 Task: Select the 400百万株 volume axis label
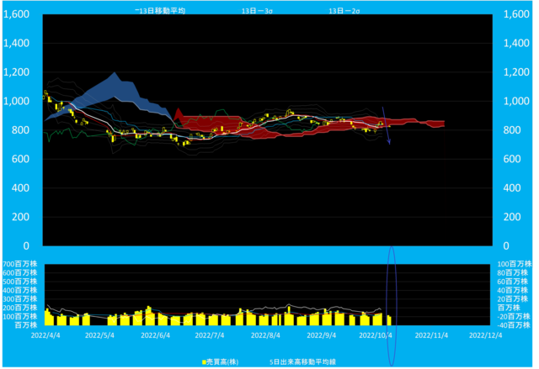coord(20,290)
